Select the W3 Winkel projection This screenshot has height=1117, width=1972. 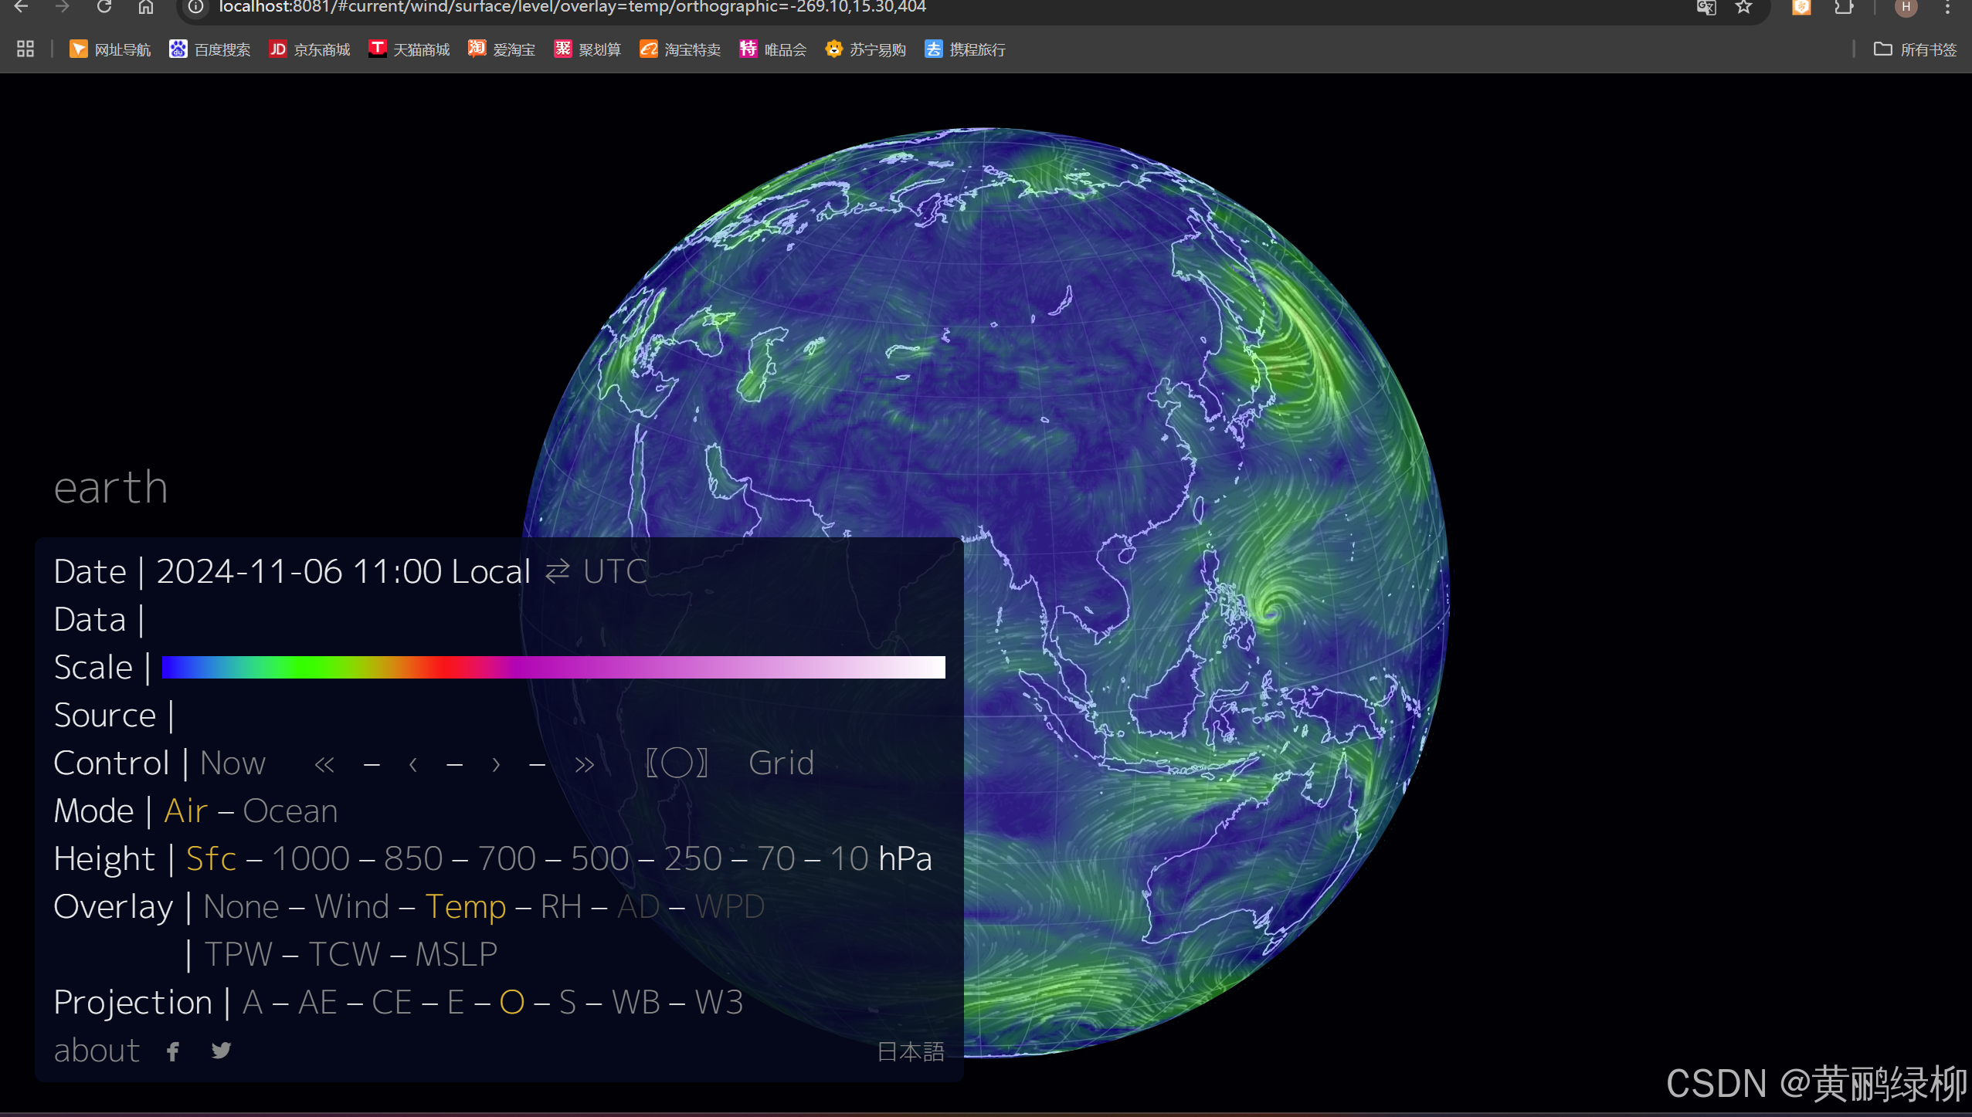pos(718,1003)
